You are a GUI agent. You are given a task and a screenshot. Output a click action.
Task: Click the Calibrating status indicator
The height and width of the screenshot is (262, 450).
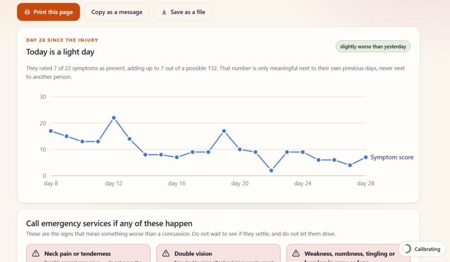(x=422, y=249)
